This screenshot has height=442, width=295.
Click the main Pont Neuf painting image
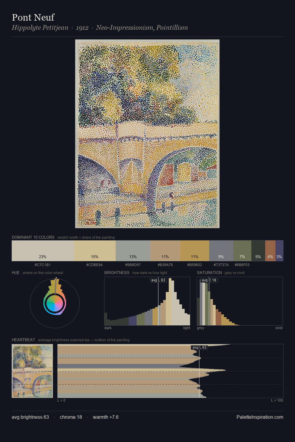(x=147, y=134)
